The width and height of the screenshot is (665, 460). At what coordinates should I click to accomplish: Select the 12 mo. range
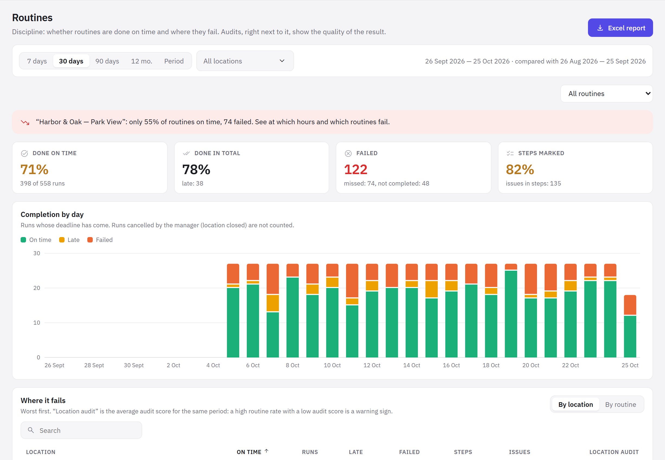coord(142,61)
